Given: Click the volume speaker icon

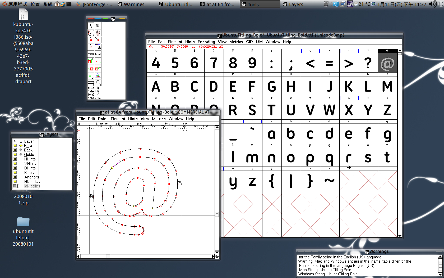Looking at the screenshot, I should coord(433,4).
